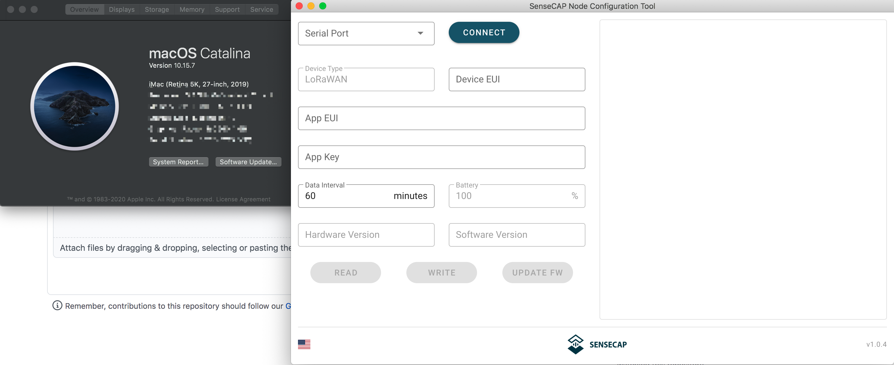
Task: Click the Data Interval minutes field
Action: coord(347,196)
